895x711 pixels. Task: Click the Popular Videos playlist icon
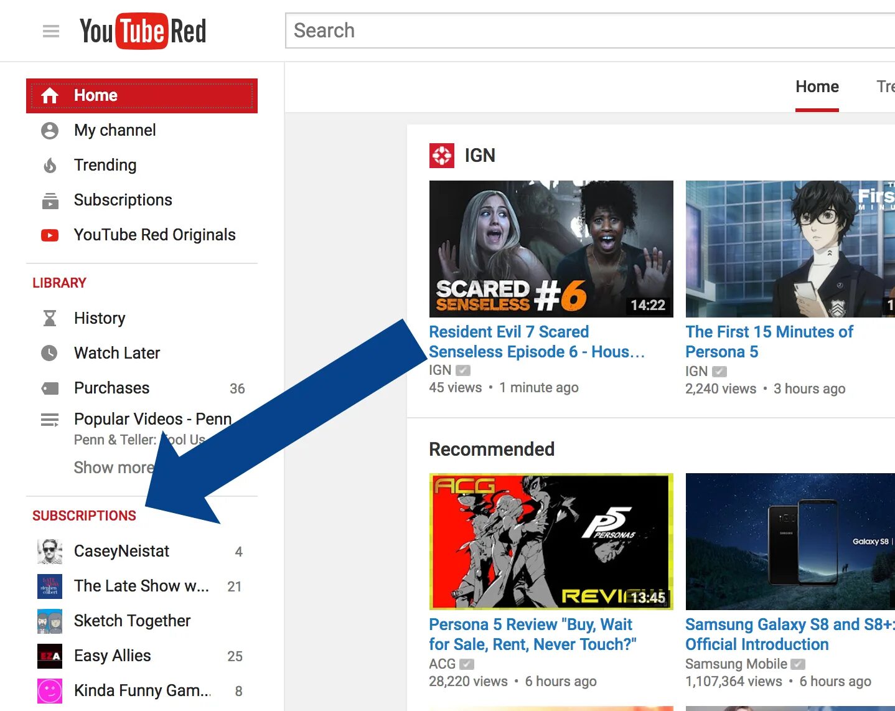50,420
